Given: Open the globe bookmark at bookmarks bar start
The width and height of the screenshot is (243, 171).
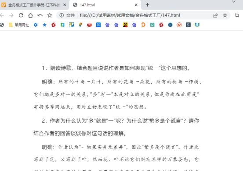Looking at the screenshot, I should coord(2,25).
